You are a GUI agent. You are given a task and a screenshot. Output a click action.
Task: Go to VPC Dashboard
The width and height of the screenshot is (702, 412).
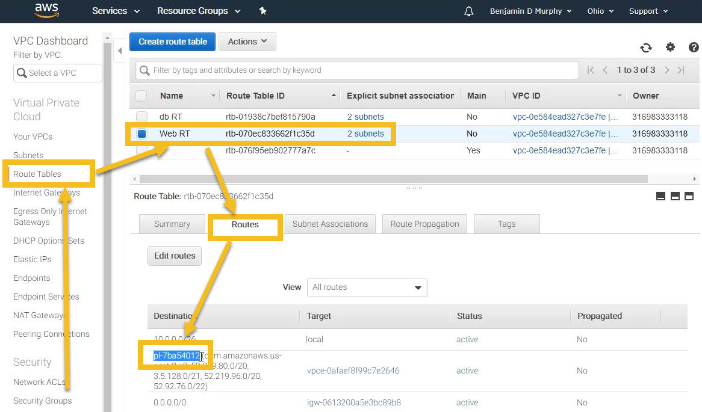(51, 41)
